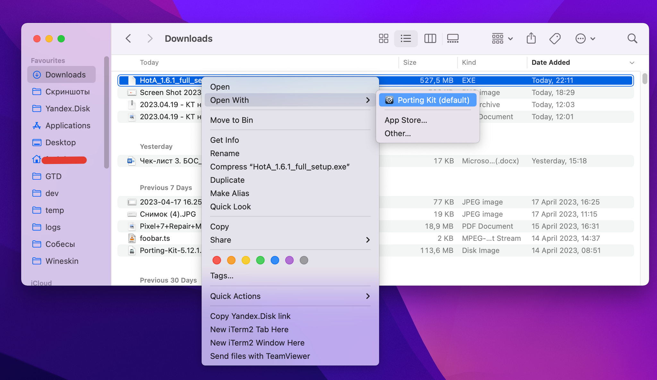Select Get Info

pyautogui.click(x=290, y=140)
